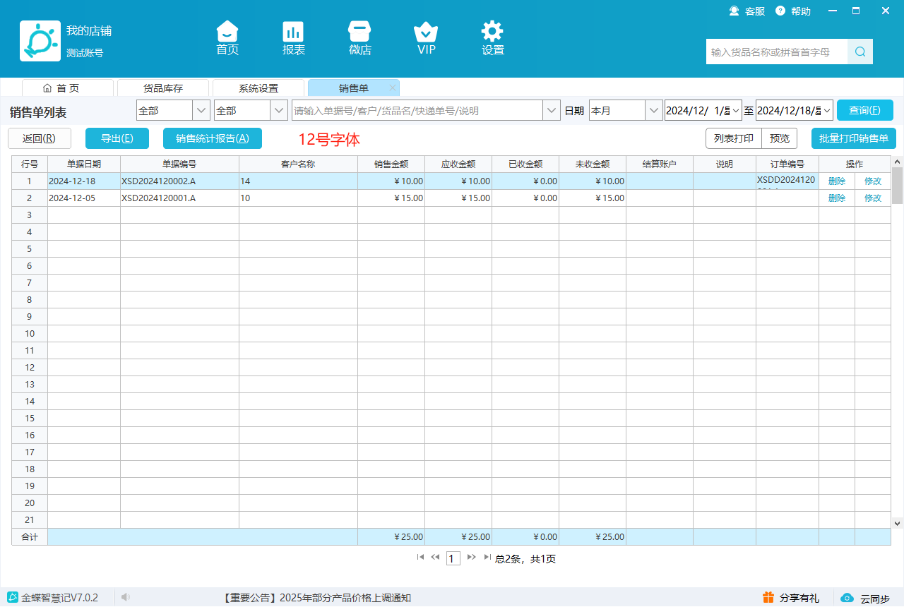Click the 分享有礼 gift icon

(768, 597)
